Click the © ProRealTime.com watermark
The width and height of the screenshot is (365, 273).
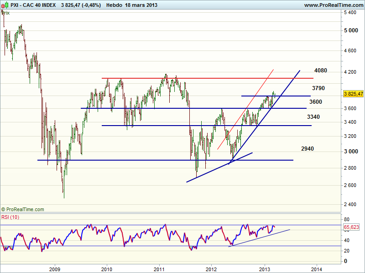coord(23,209)
